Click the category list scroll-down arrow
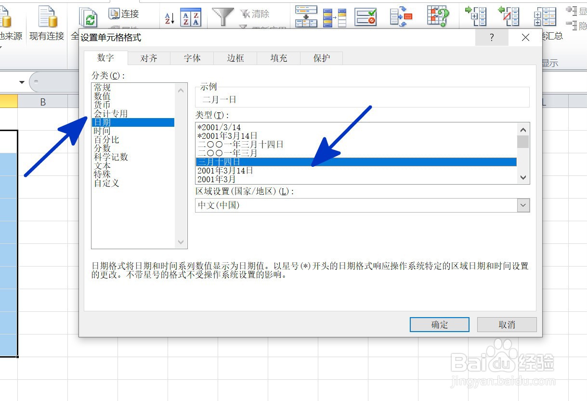The image size is (587, 401). 181,242
